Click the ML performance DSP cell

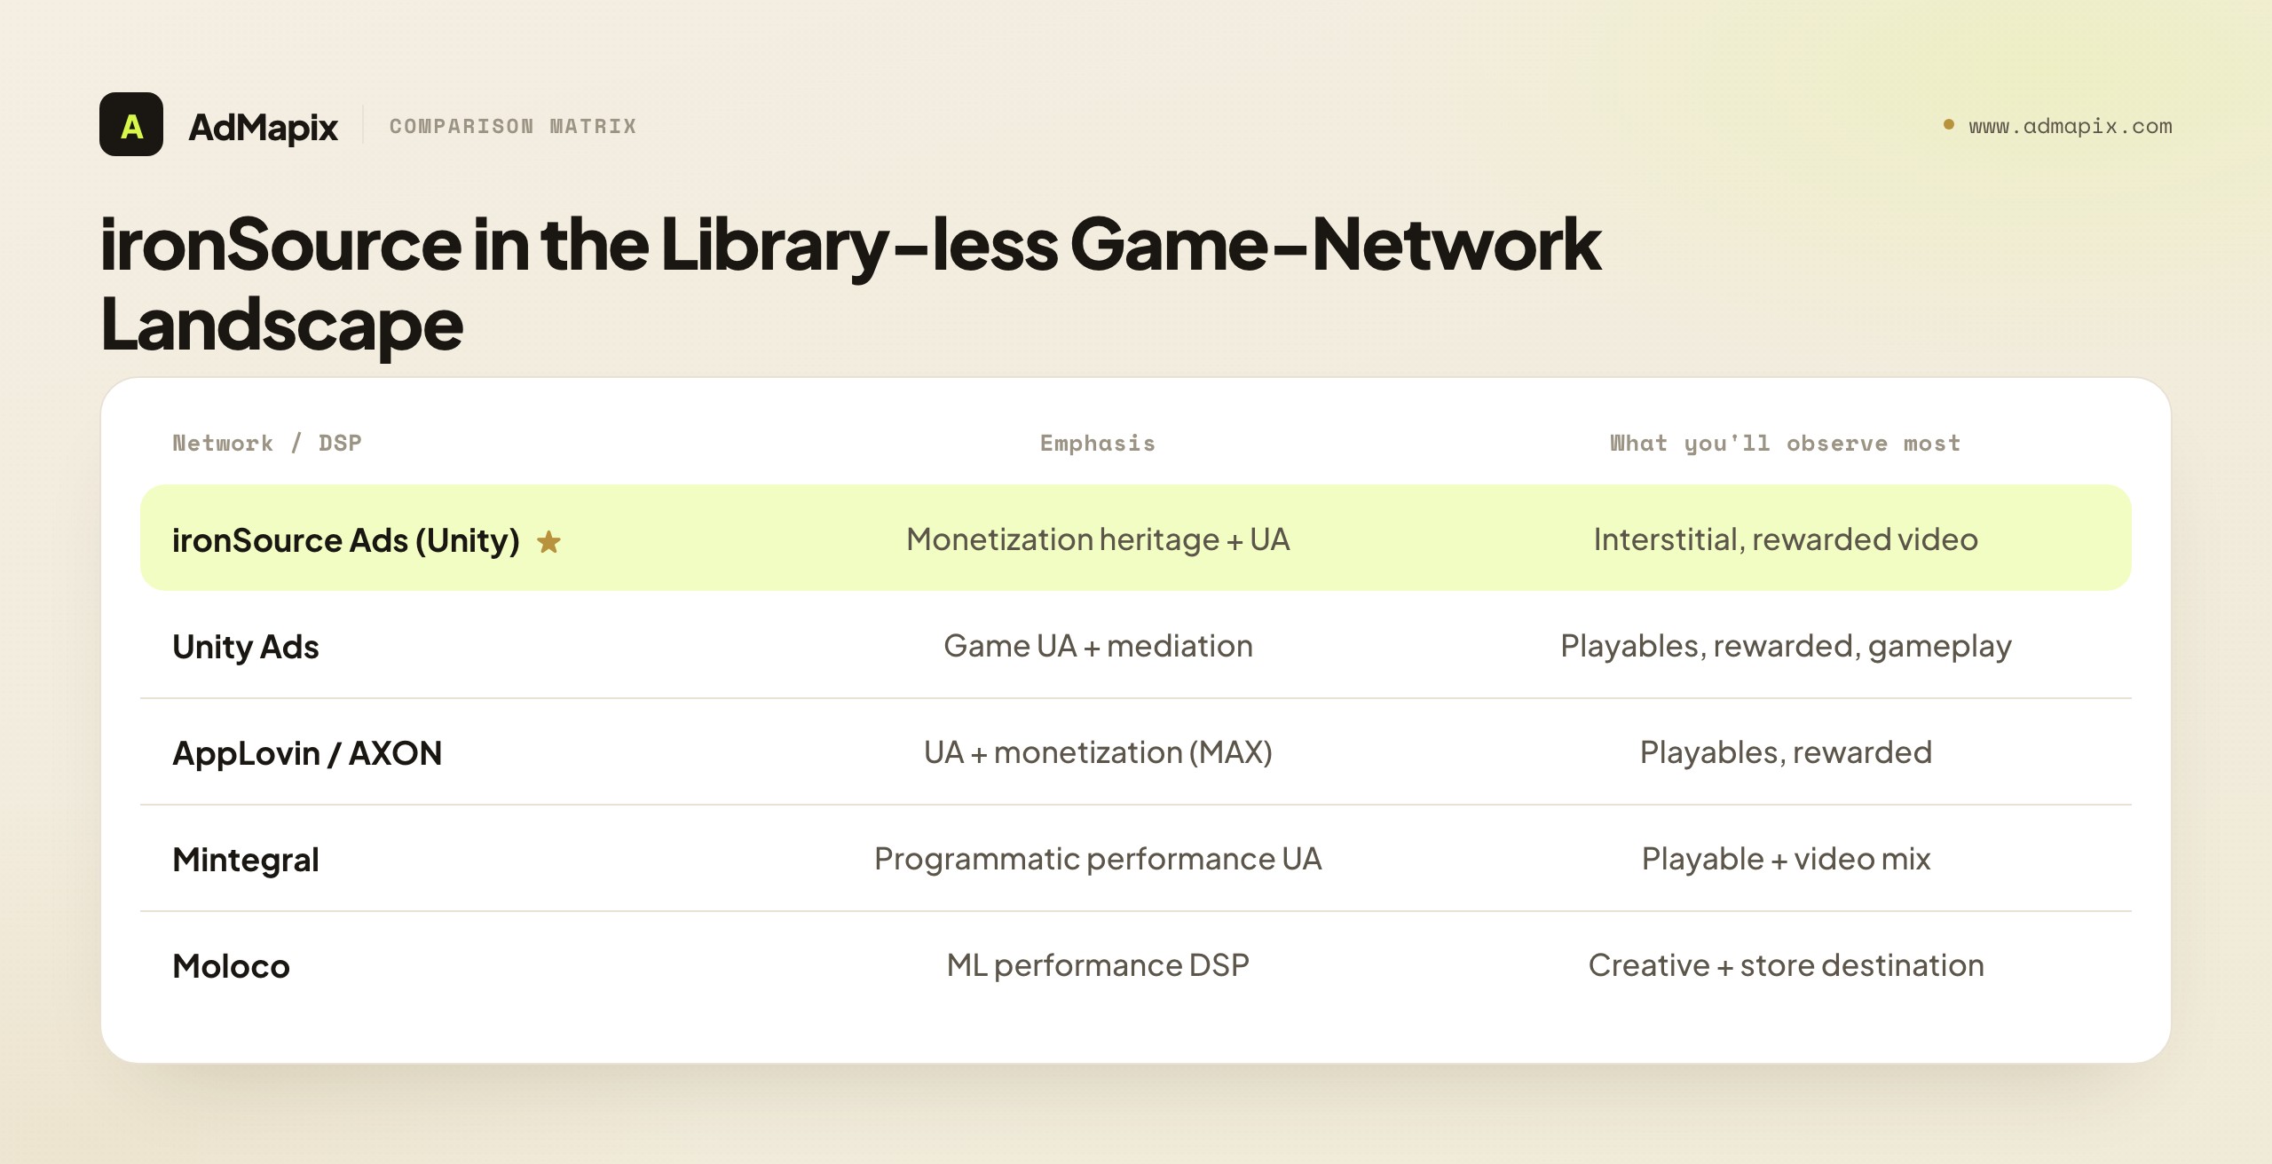(1098, 965)
